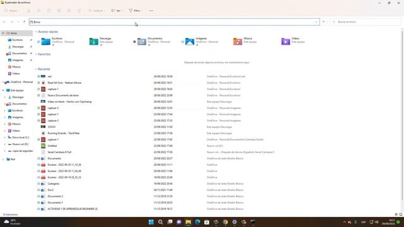Collapse the Inicio node in navigation pane
The width and height of the screenshot is (404, 227).
(x=3, y=33)
